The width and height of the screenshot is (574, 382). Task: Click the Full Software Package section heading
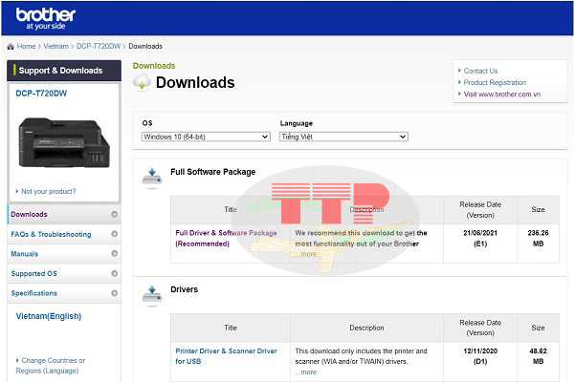coord(213,172)
